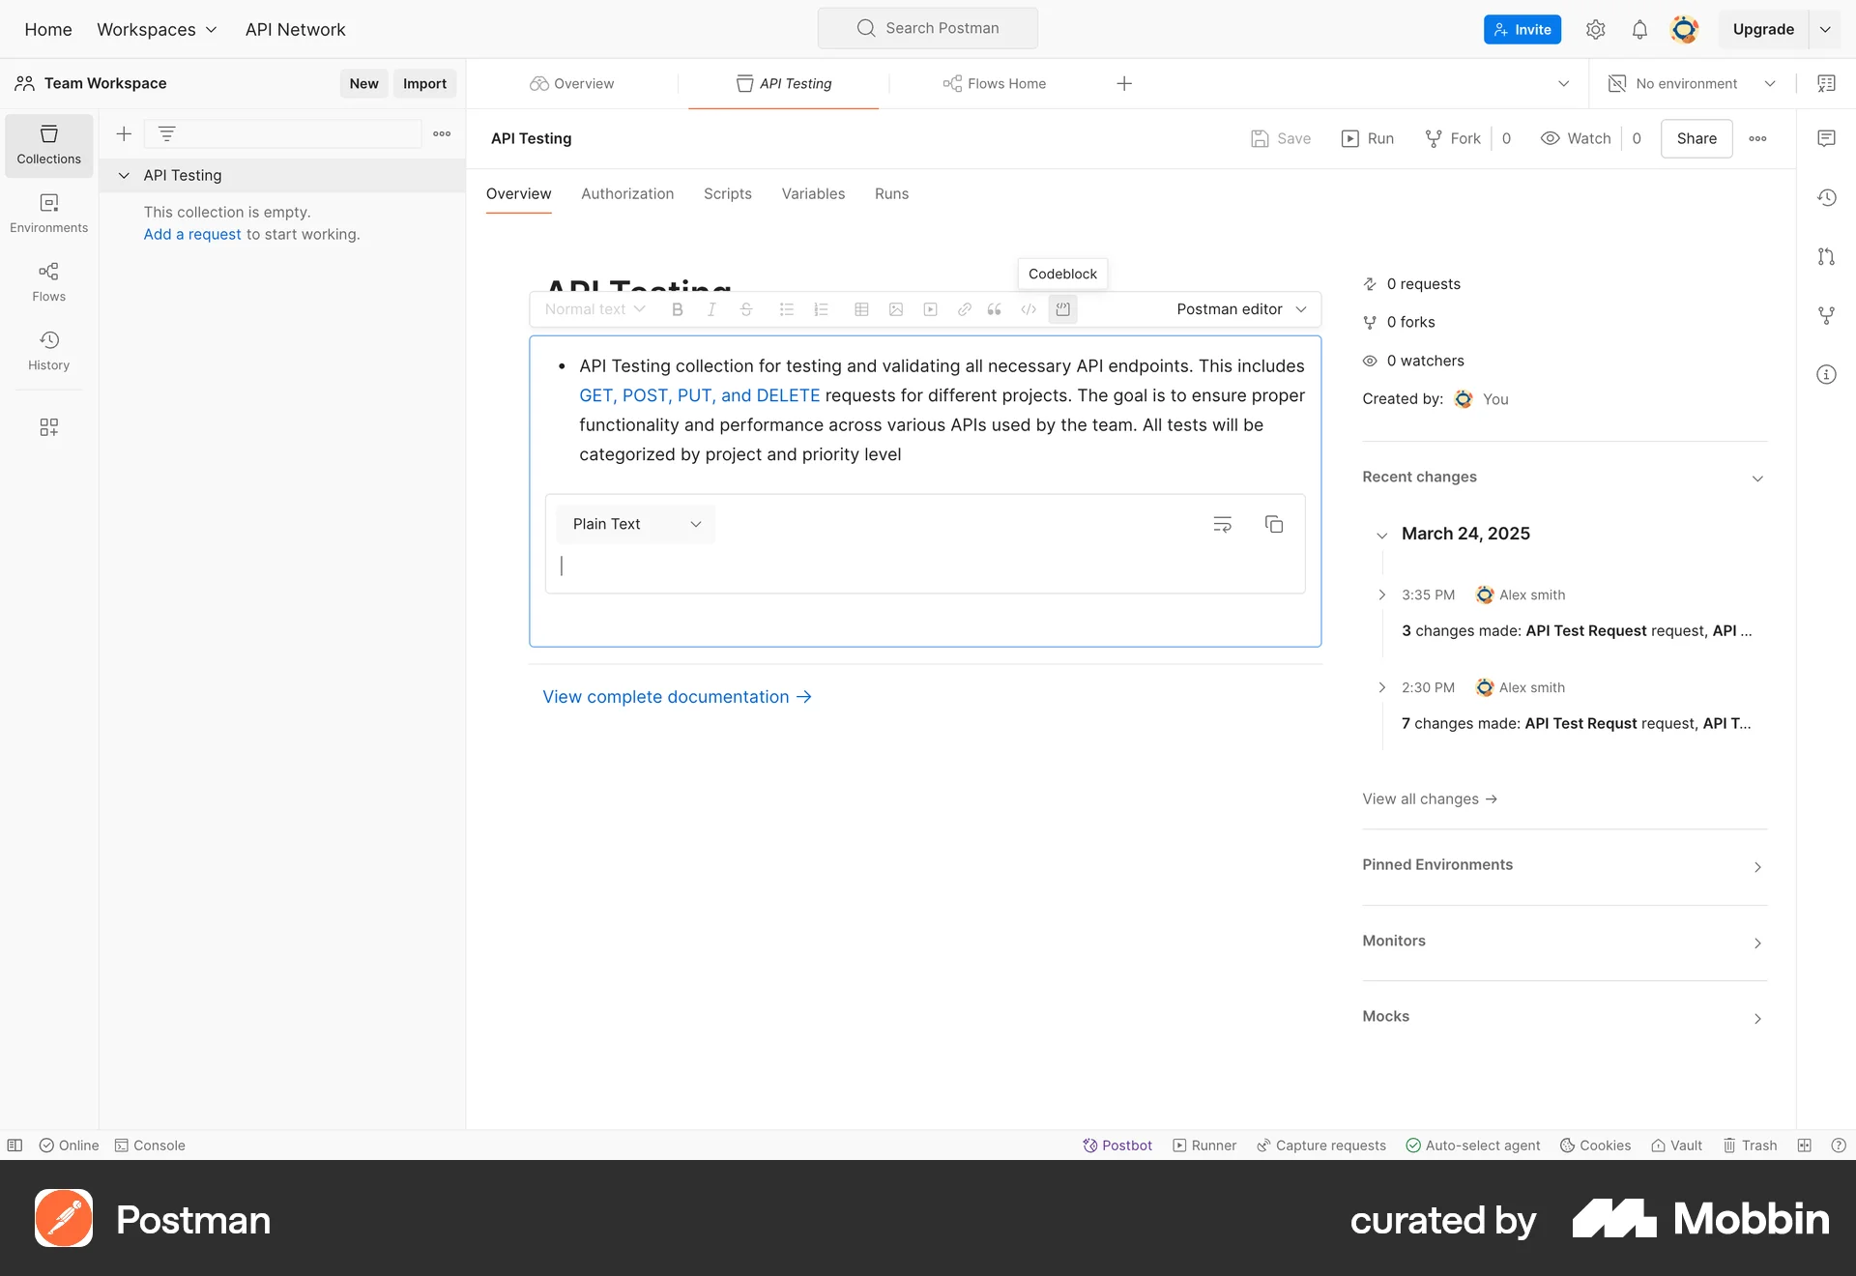Click Add a request to start working
1856x1276 pixels.
click(x=191, y=234)
